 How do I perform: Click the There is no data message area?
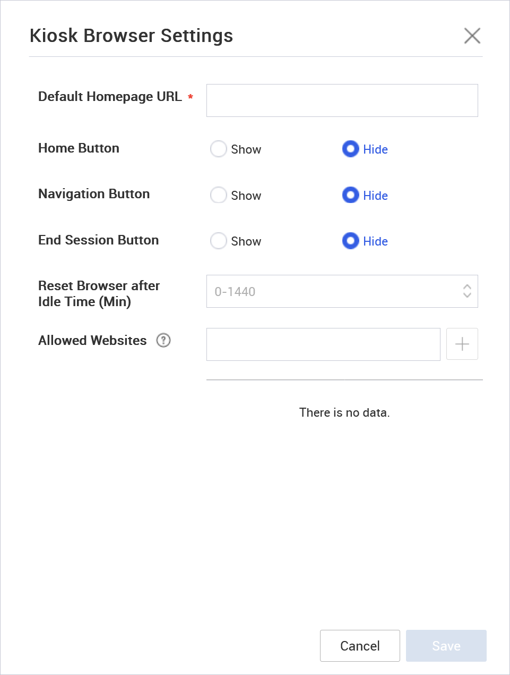click(x=344, y=412)
